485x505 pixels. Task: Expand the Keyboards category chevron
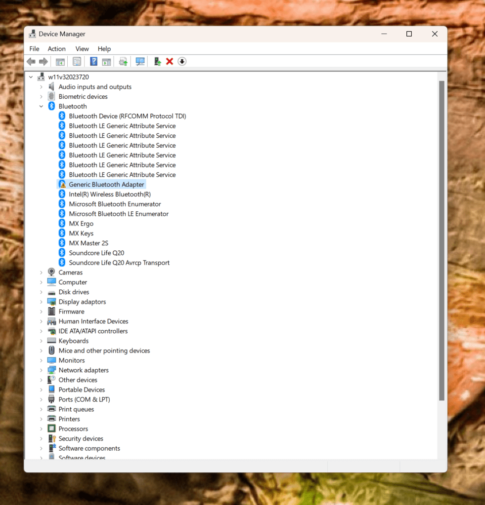point(41,341)
